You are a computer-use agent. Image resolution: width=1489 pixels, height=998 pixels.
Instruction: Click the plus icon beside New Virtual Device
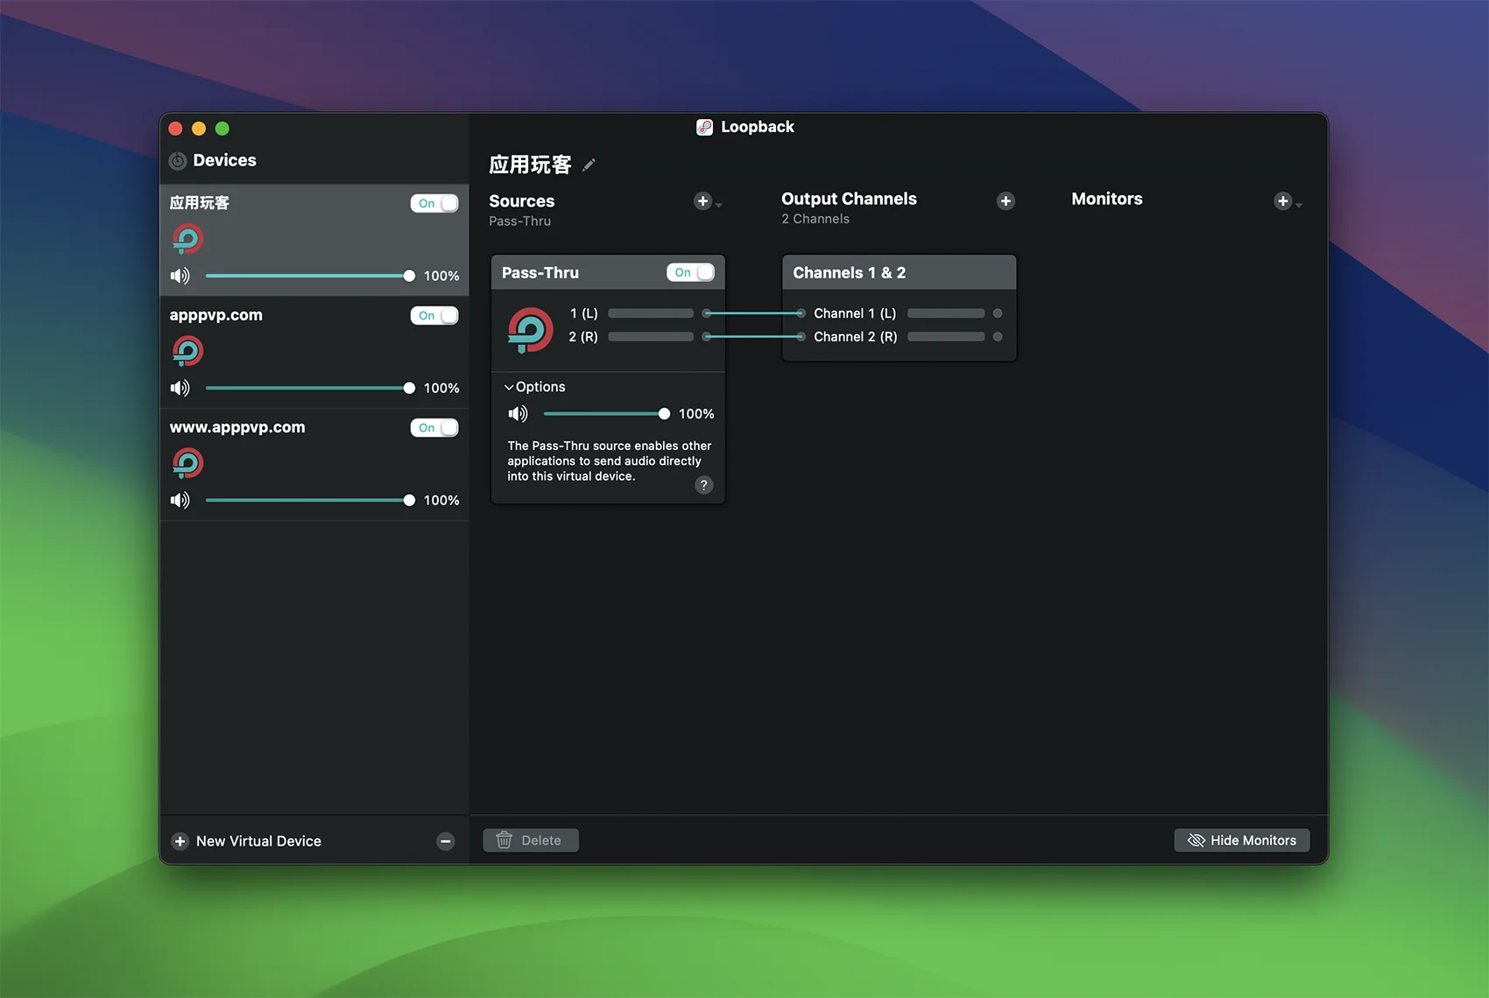pyautogui.click(x=180, y=841)
